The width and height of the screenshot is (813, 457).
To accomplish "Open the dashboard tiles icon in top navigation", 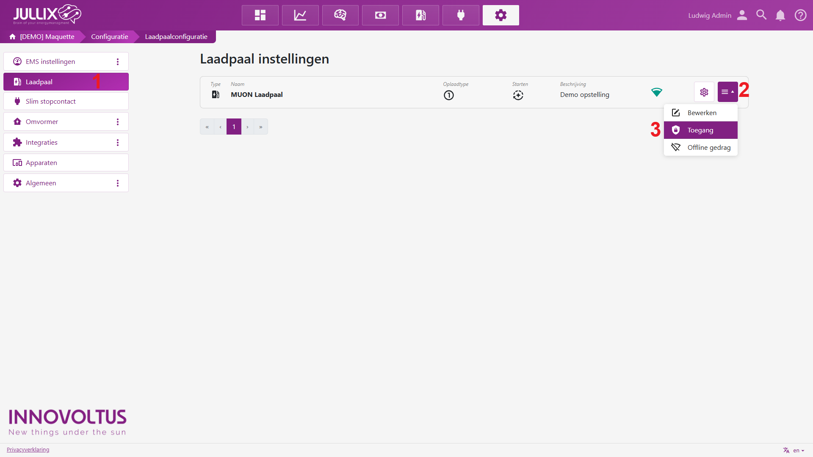I will tap(260, 15).
